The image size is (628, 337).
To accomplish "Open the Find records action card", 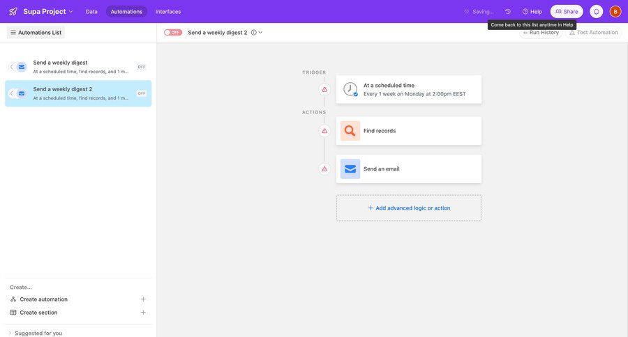I will tap(408, 131).
